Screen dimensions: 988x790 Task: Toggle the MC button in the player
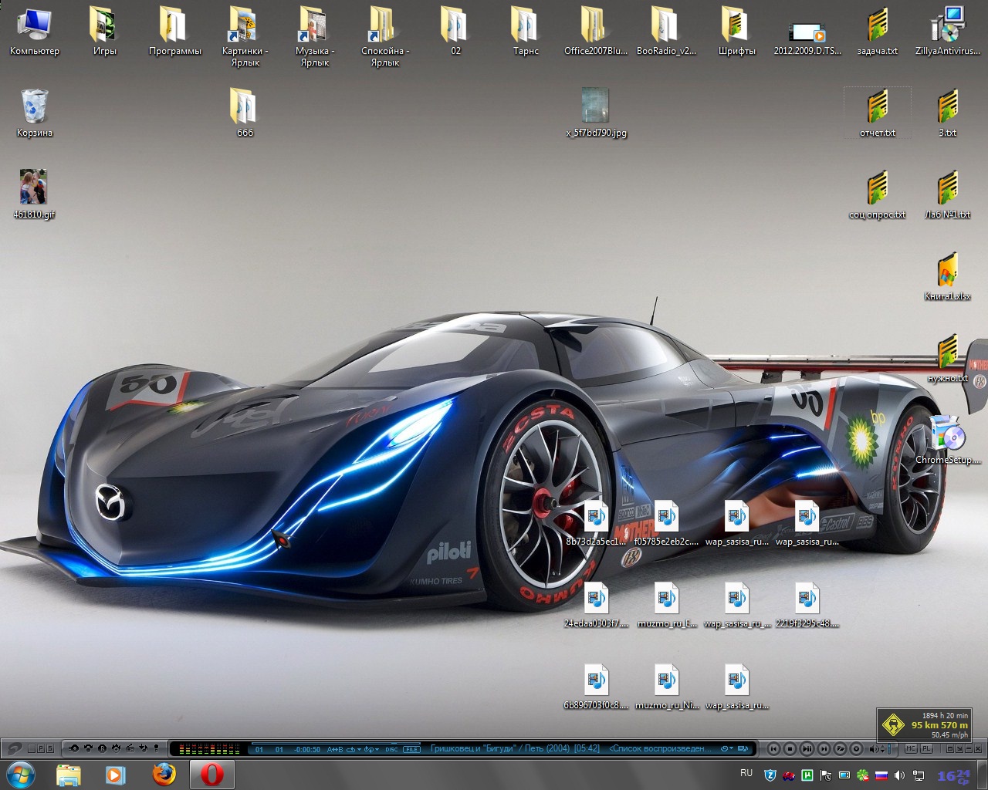[911, 748]
